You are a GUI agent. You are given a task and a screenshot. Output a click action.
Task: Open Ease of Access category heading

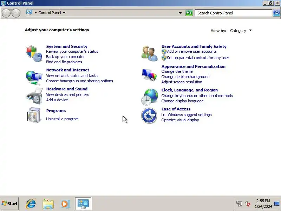point(176,109)
